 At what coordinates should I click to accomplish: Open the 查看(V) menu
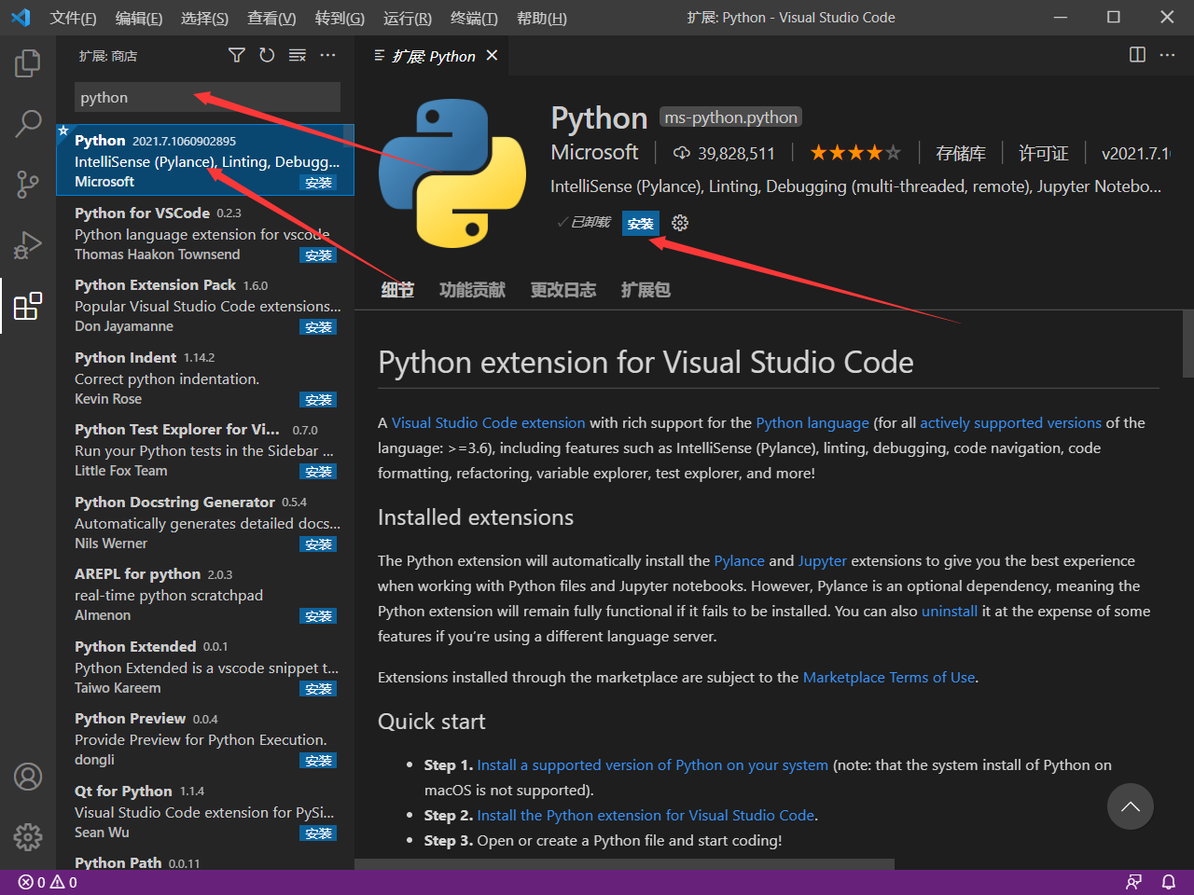271,19
